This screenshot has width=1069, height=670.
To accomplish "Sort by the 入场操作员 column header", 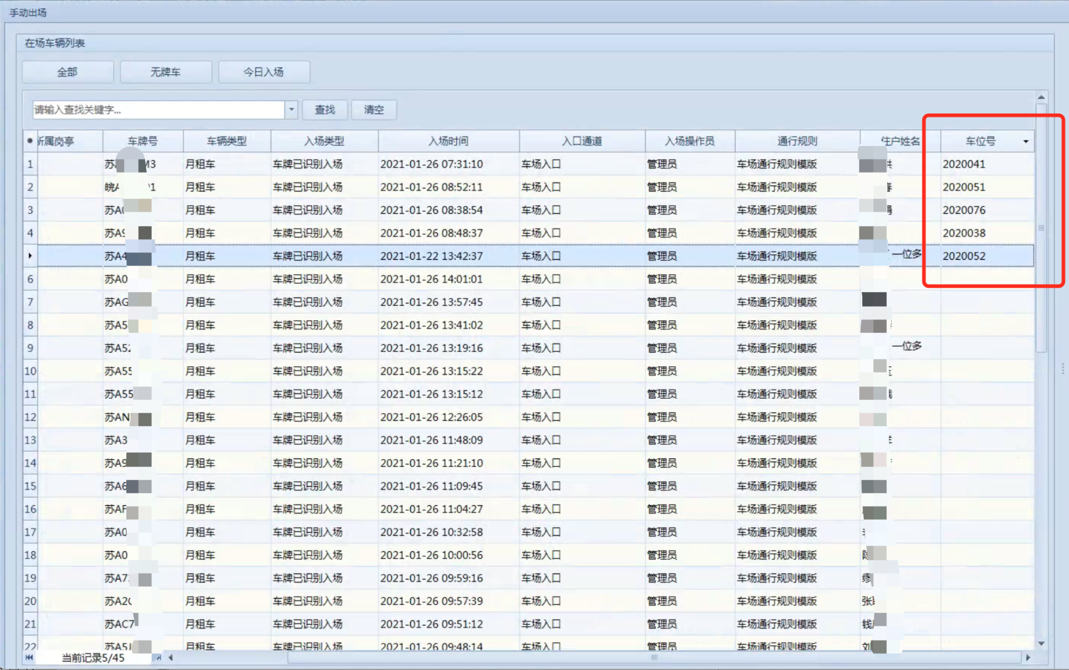I will (689, 141).
